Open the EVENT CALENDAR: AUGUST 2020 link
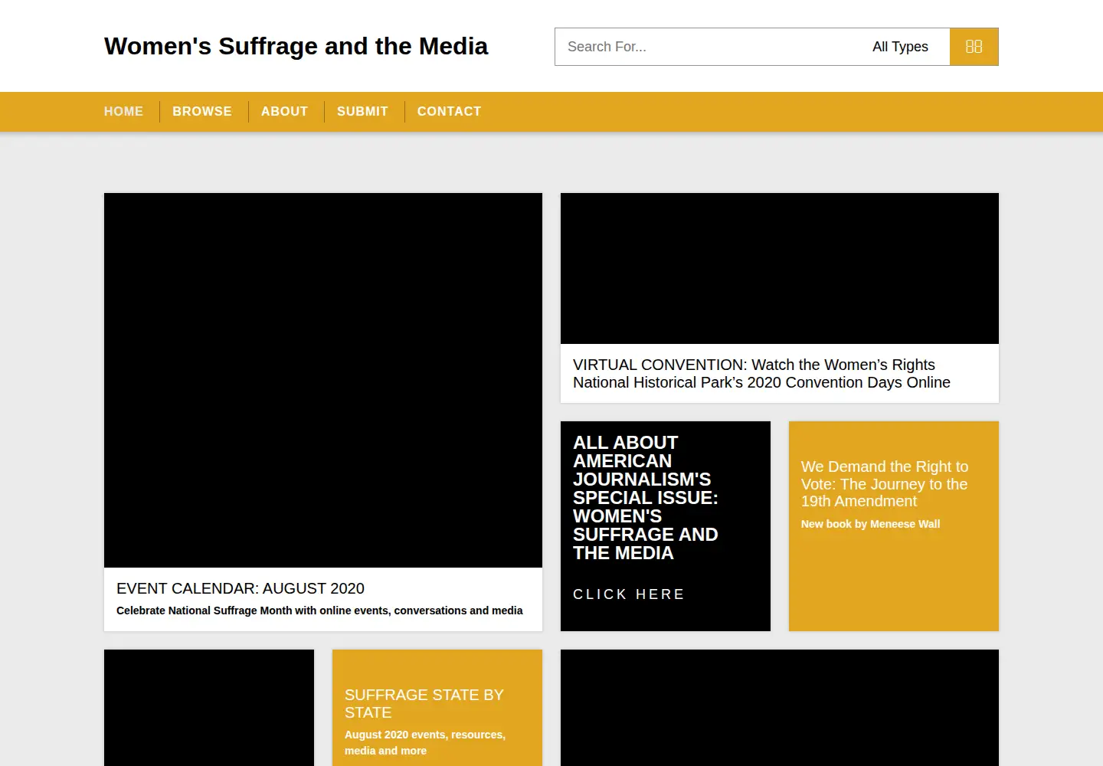The height and width of the screenshot is (766, 1103). (241, 588)
